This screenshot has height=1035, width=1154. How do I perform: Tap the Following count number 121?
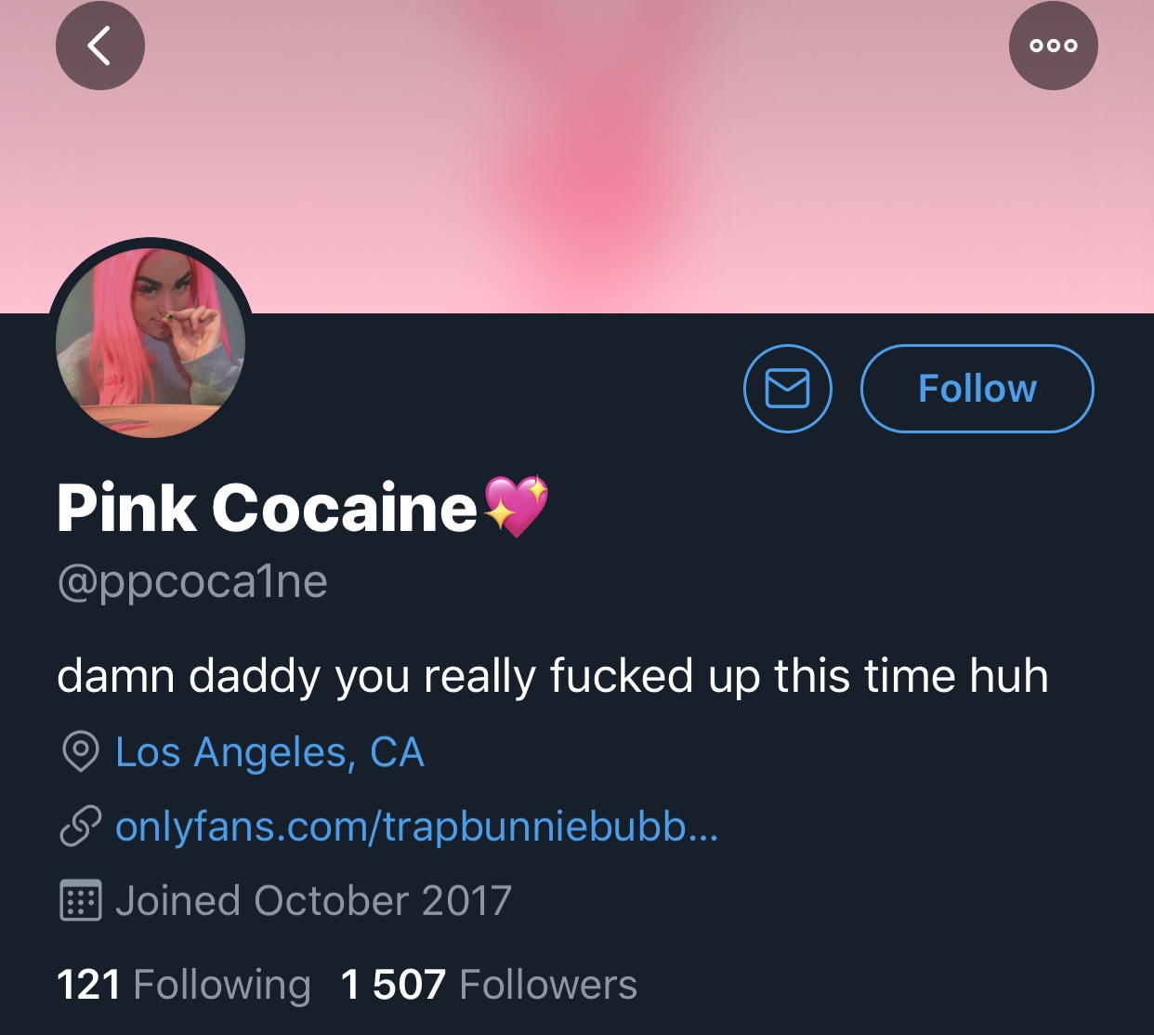(89, 985)
